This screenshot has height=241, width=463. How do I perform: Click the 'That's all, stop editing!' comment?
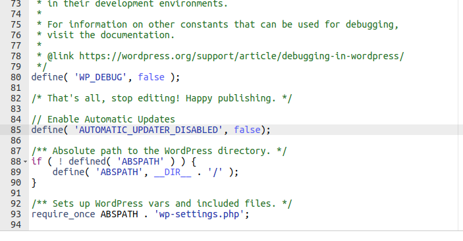162,98
